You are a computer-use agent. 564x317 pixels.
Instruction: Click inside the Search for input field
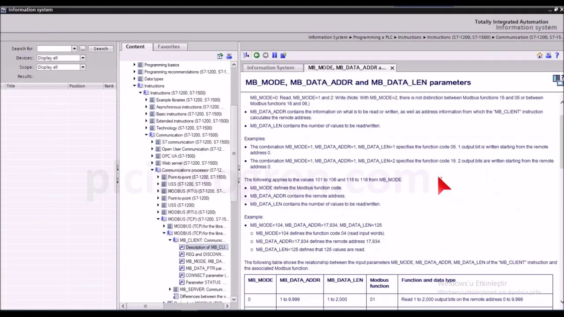pos(54,49)
